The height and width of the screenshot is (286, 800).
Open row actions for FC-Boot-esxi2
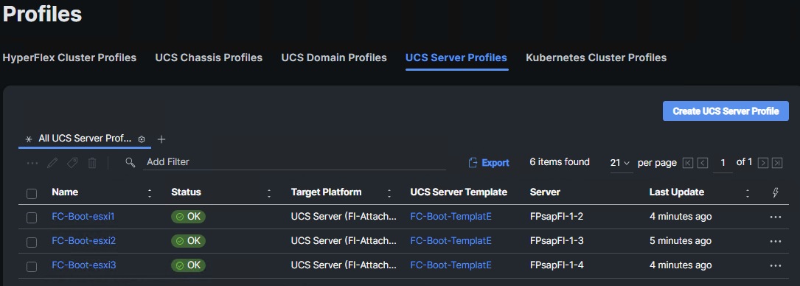pos(776,241)
